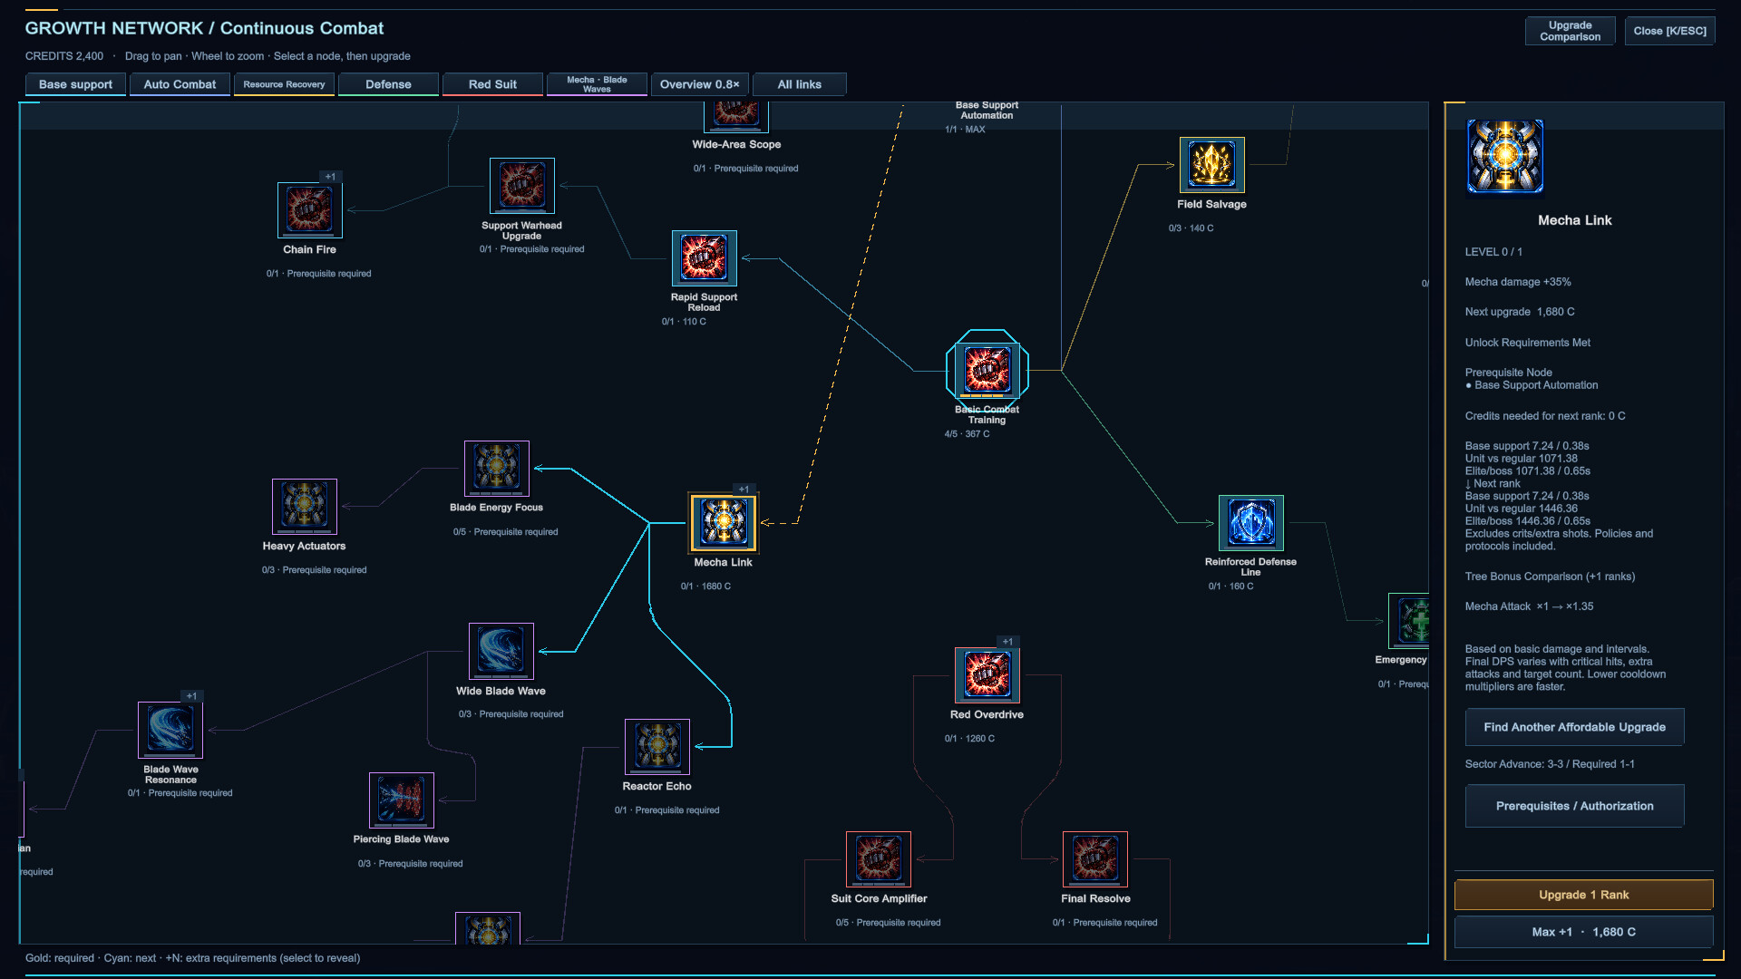Open Prerequisites / Authorization

coord(1574,806)
